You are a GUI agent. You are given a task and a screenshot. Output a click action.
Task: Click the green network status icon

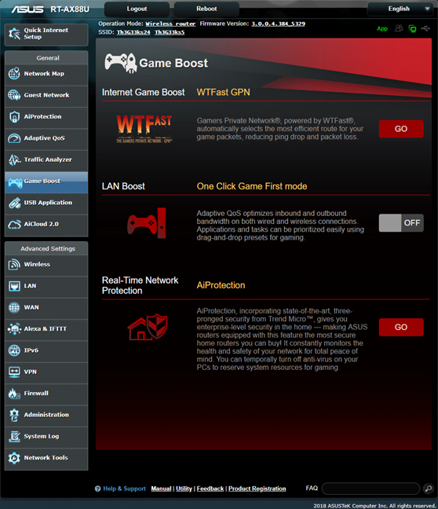point(412,28)
